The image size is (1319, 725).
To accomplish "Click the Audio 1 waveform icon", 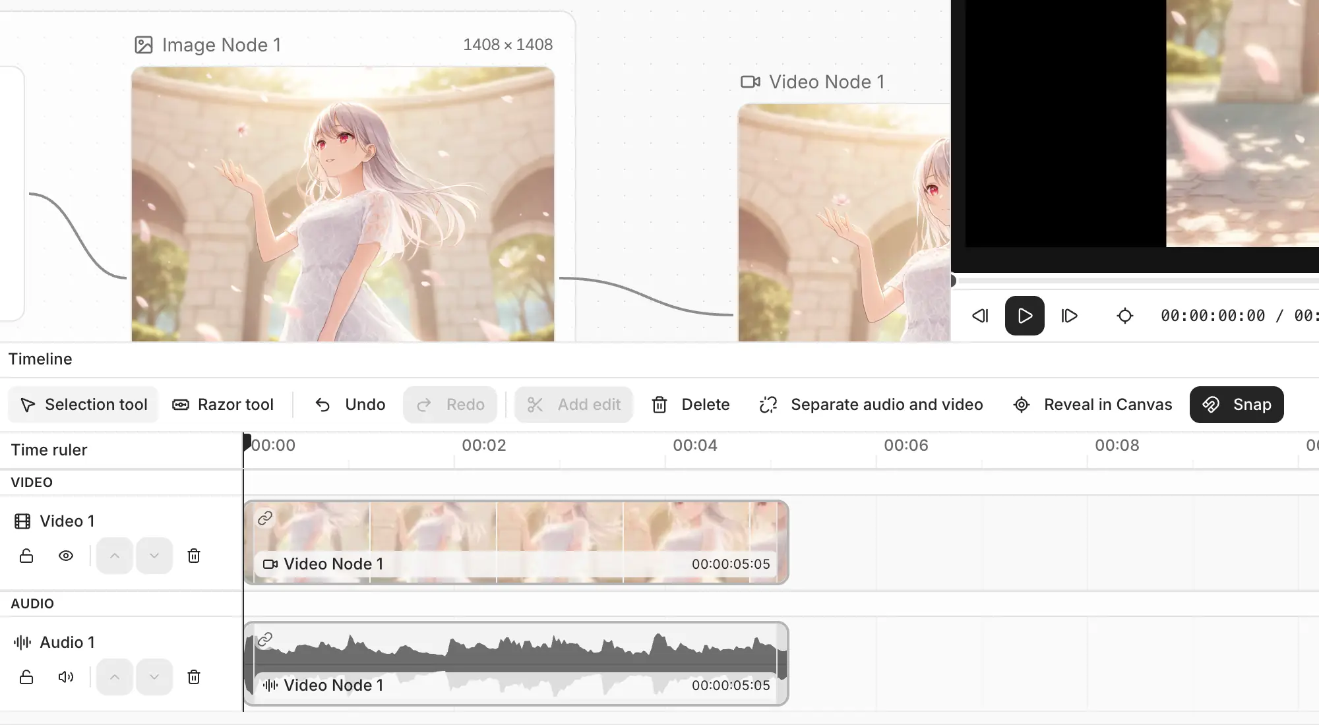I will click(22, 643).
